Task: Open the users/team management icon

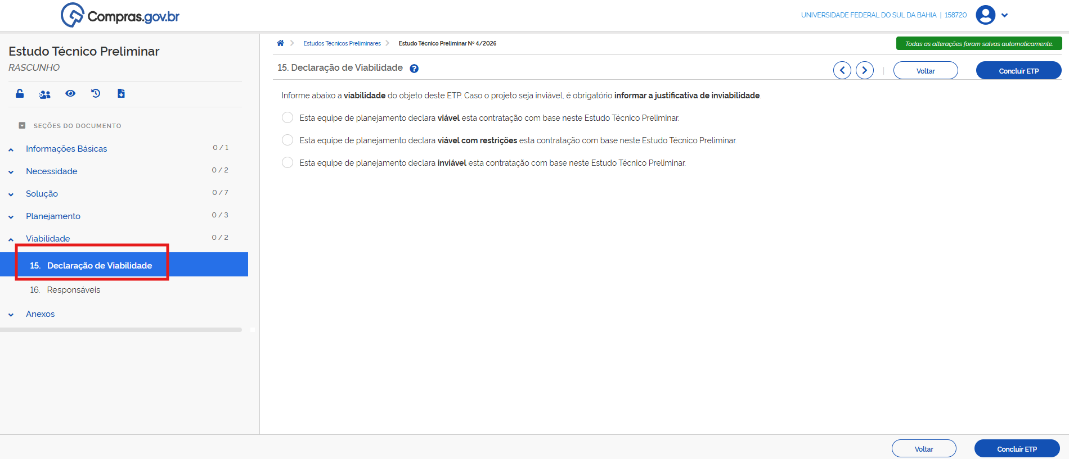Action: [44, 94]
